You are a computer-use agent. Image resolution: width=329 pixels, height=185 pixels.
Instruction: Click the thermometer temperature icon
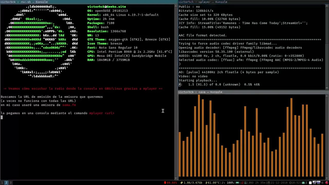coord(206,183)
